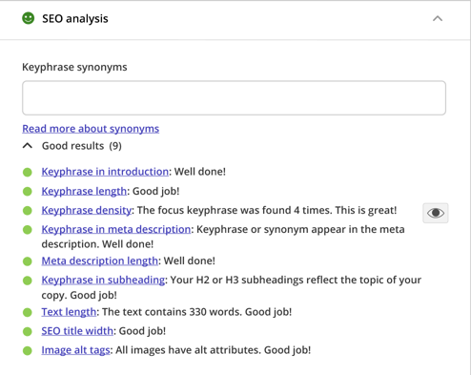Toggle the eye icon to highlight keyphrase density
This screenshot has width=471, height=375.
[436, 213]
